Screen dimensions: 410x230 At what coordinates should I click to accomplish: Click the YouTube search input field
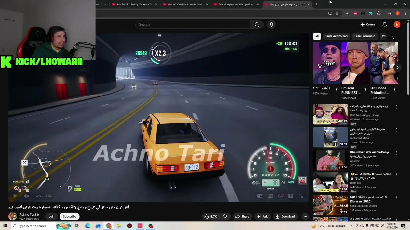click(193, 24)
